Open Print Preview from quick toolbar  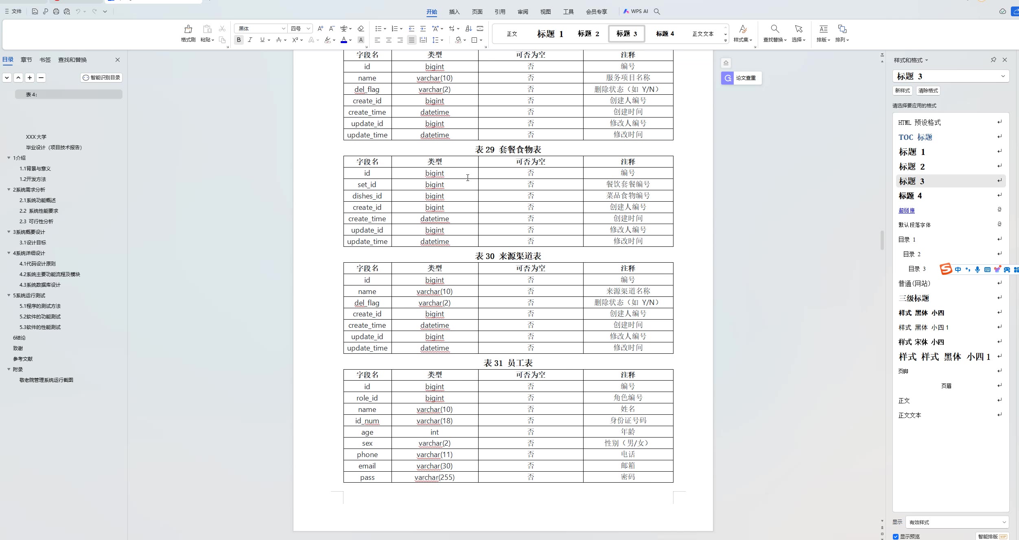[x=67, y=11]
